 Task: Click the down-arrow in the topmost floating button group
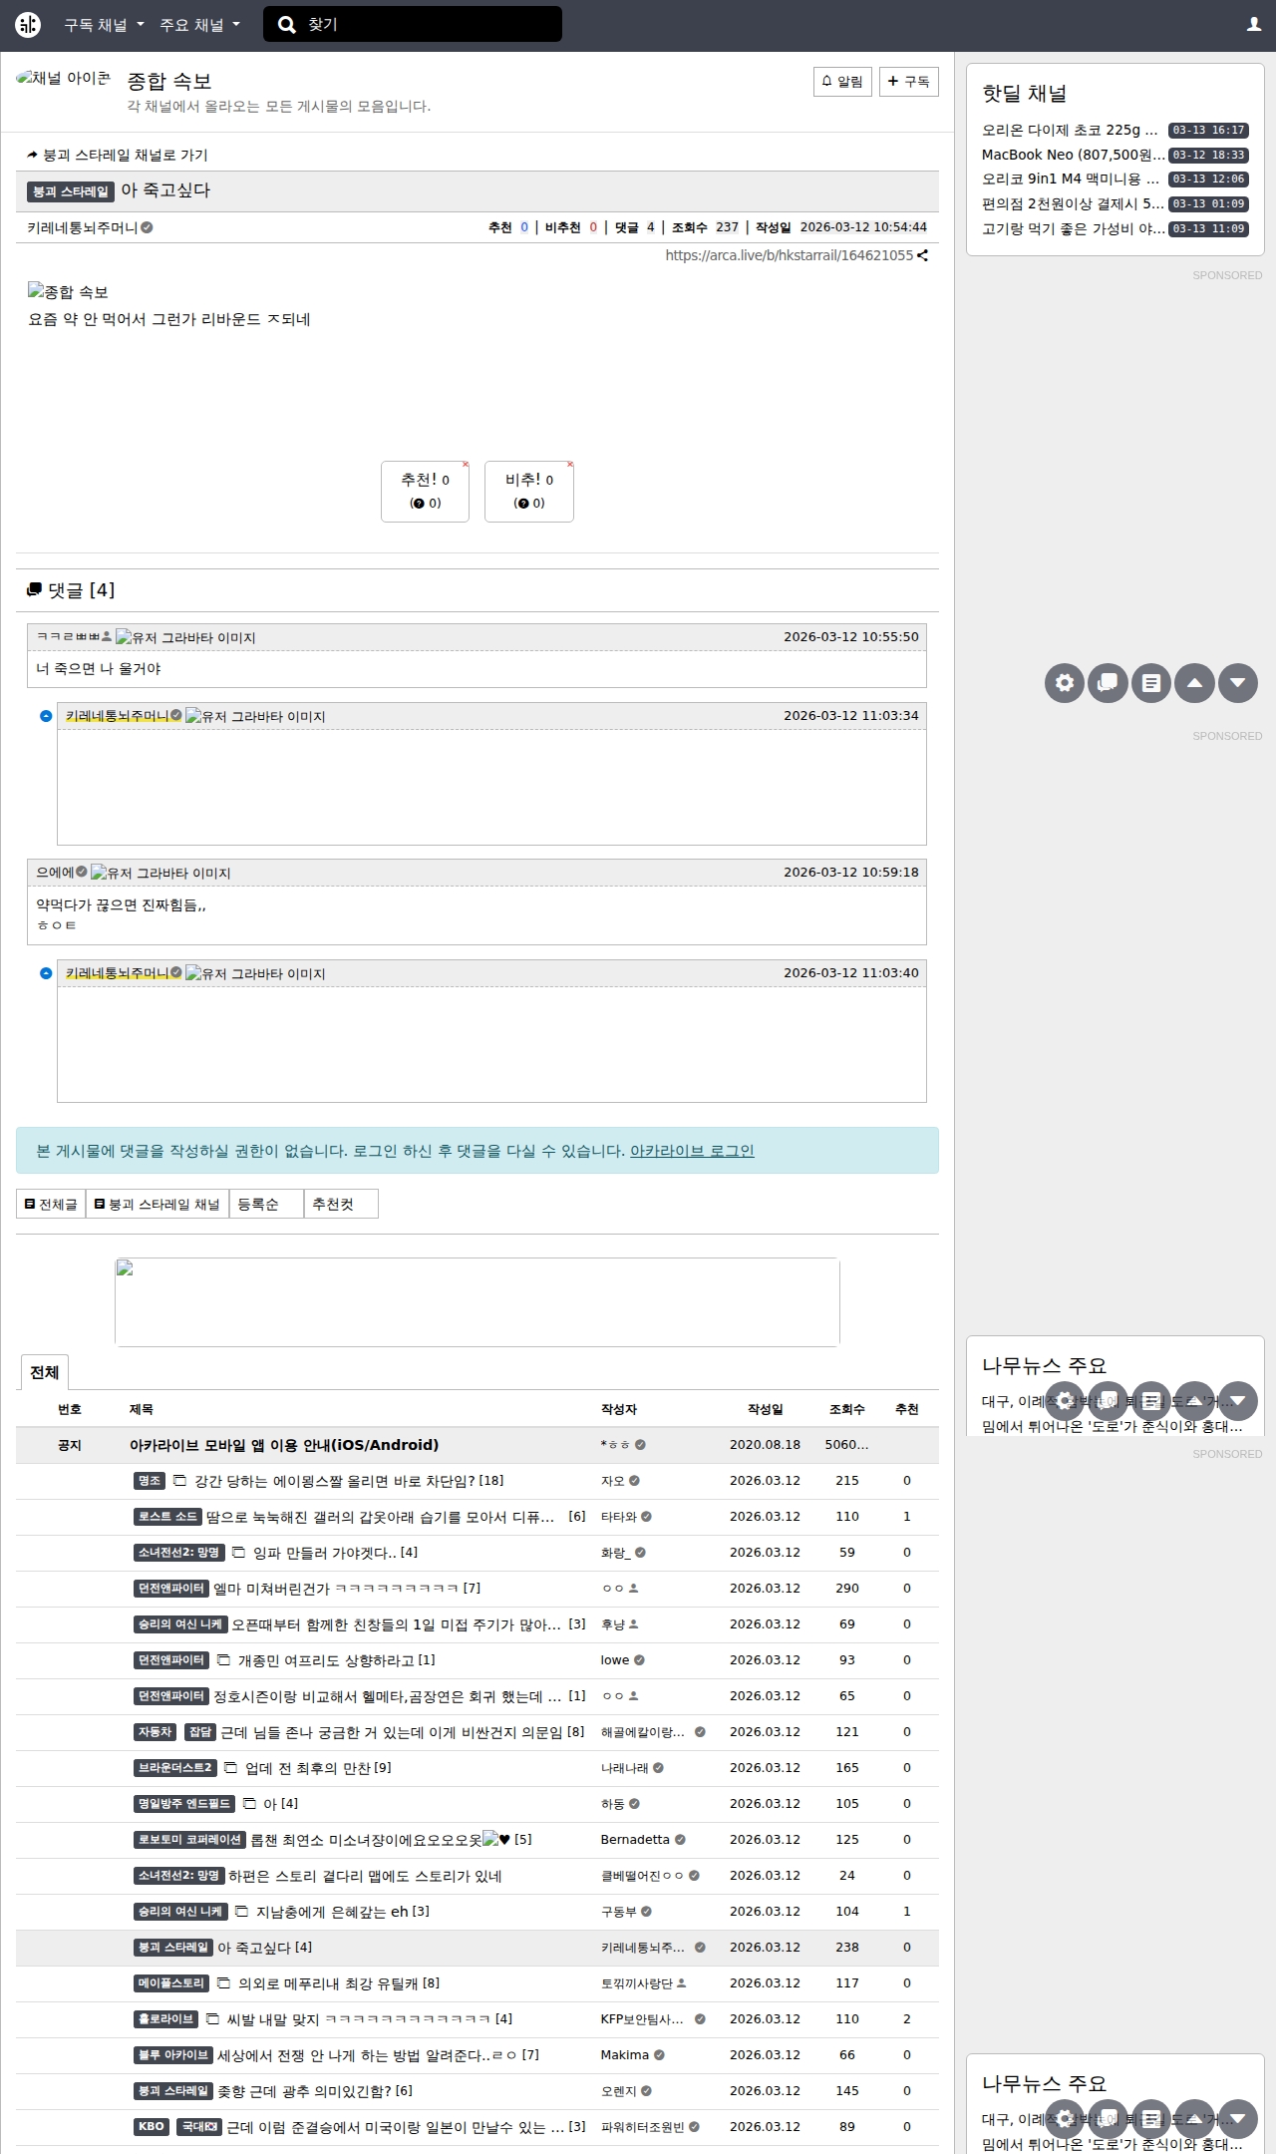pyautogui.click(x=1238, y=683)
